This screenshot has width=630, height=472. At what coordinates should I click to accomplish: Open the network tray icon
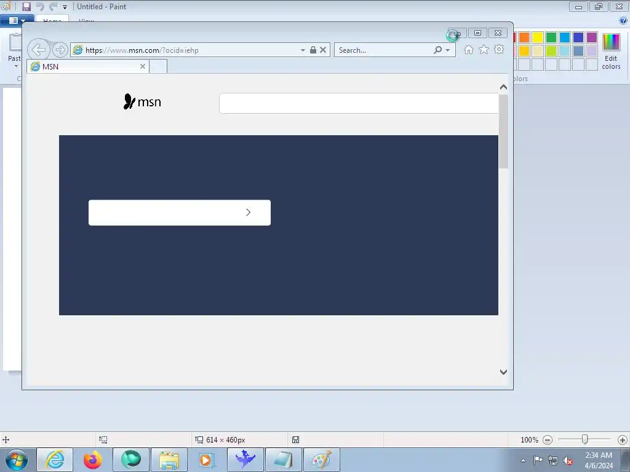553,460
